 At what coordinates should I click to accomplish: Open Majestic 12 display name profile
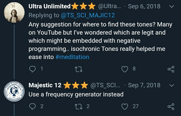click(45, 85)
